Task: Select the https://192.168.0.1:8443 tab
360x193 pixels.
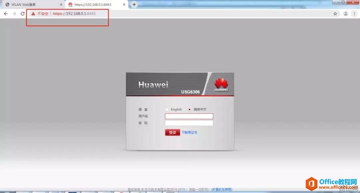Action: click(96, 5)
